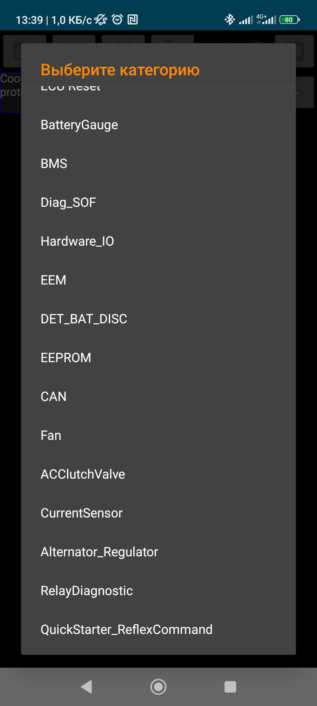The image size is (317, 706).
Task: Tap the battery indicator showing 80
Action: pos(289,19)
